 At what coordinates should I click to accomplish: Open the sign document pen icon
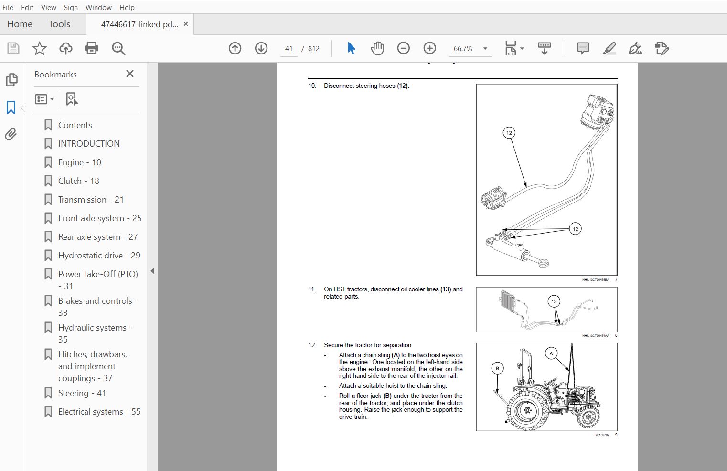(635, 48)
